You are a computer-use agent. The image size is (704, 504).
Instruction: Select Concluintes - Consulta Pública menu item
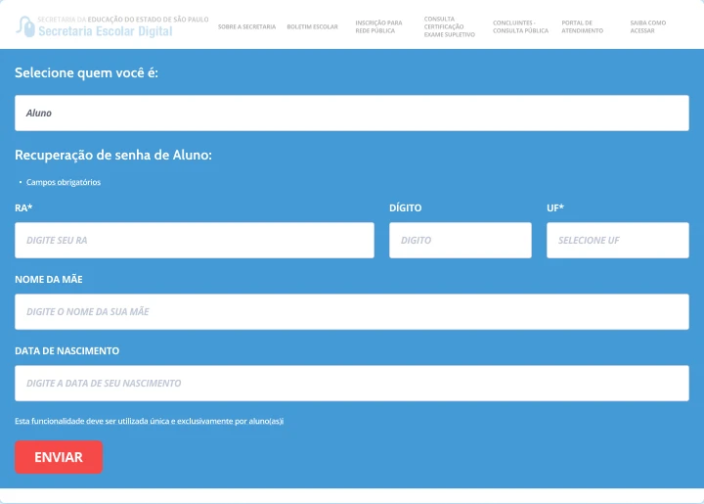coord(520,26)
